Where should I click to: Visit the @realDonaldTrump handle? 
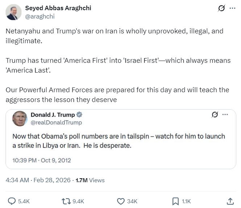point(56,122)
